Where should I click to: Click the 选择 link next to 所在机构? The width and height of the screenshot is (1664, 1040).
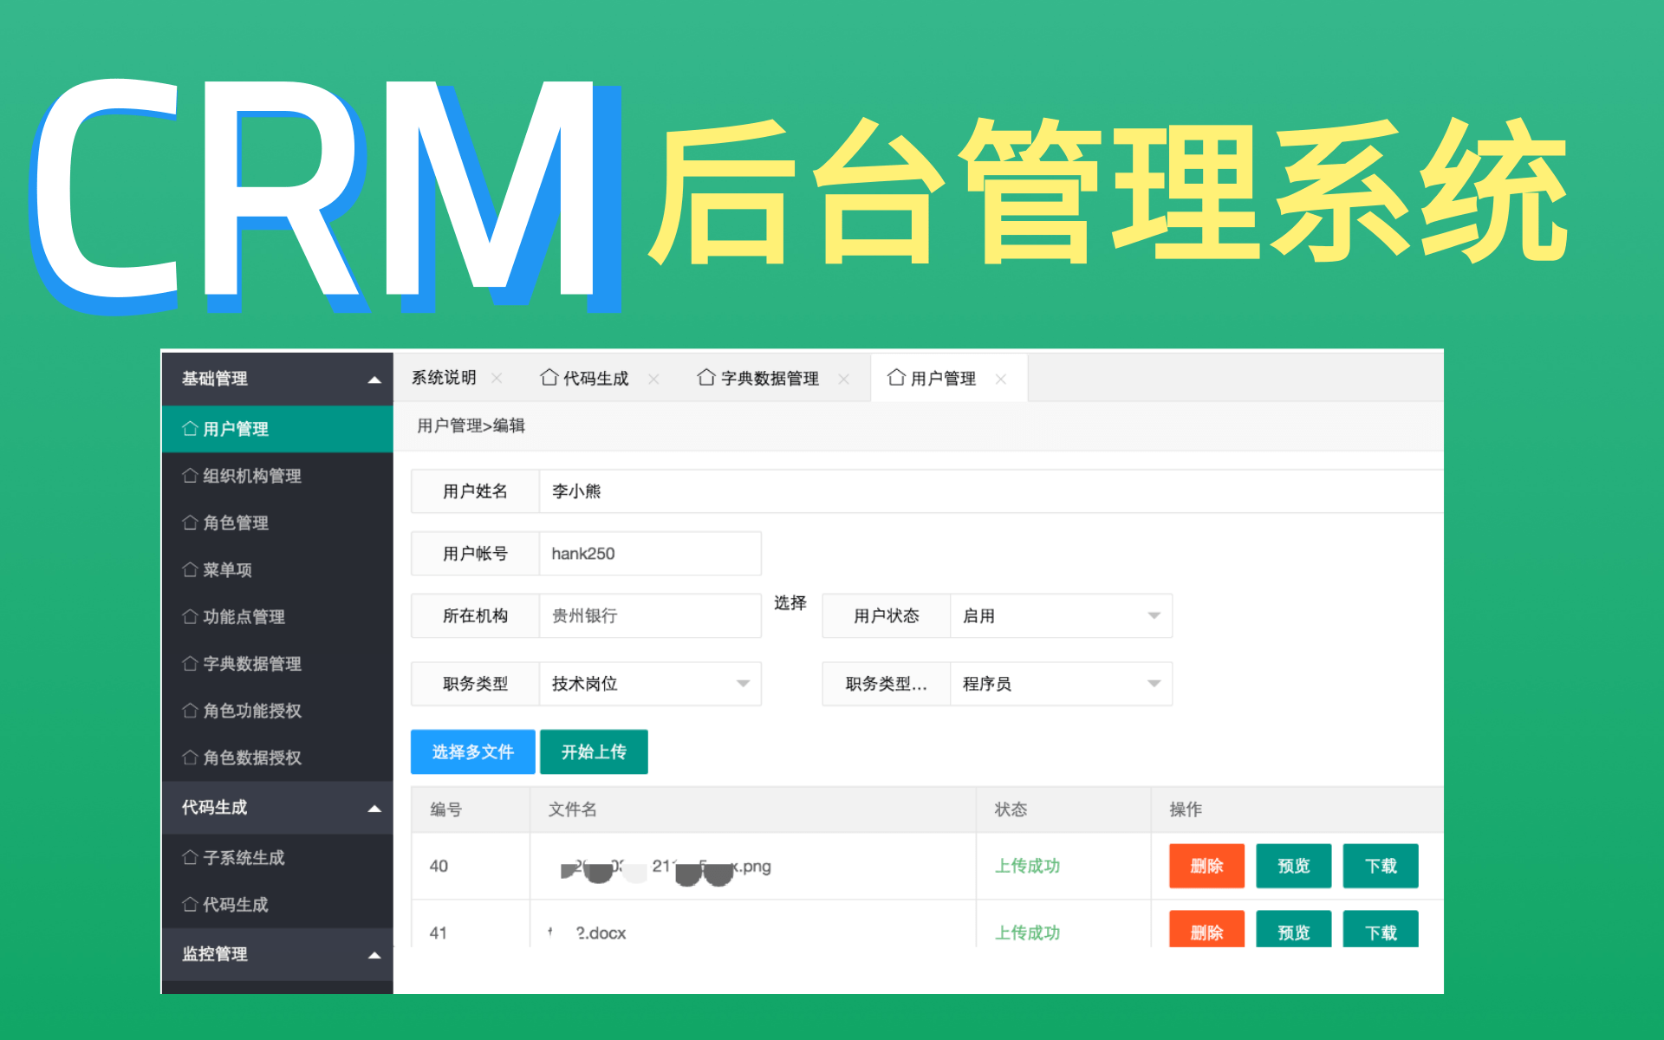pos(790,603)
